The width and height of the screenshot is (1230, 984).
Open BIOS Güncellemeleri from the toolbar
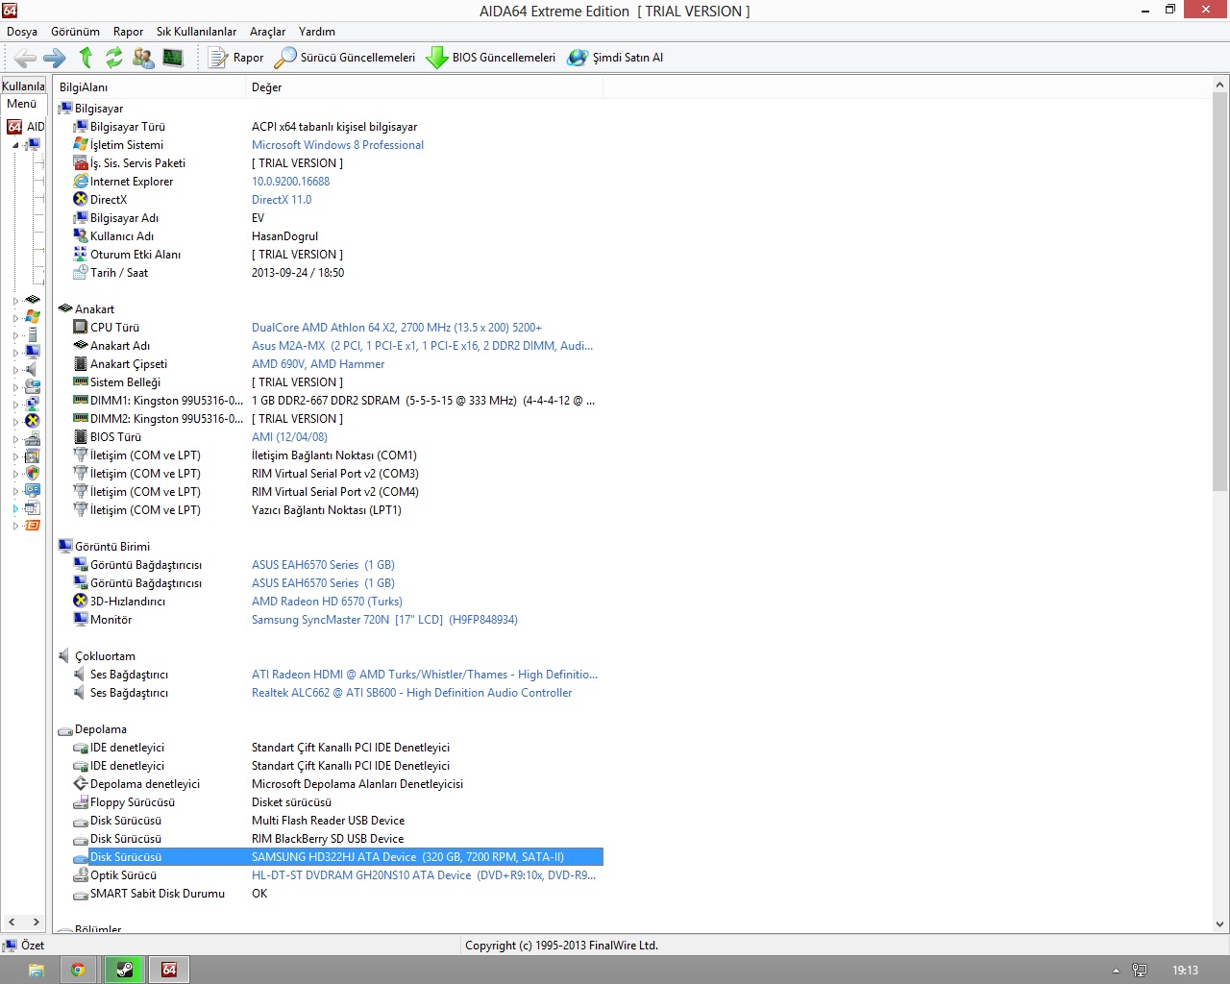[x=491, y=58]
